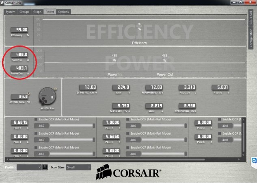Open the Graph tab
257x183 pixels.
tap(37, 12)
